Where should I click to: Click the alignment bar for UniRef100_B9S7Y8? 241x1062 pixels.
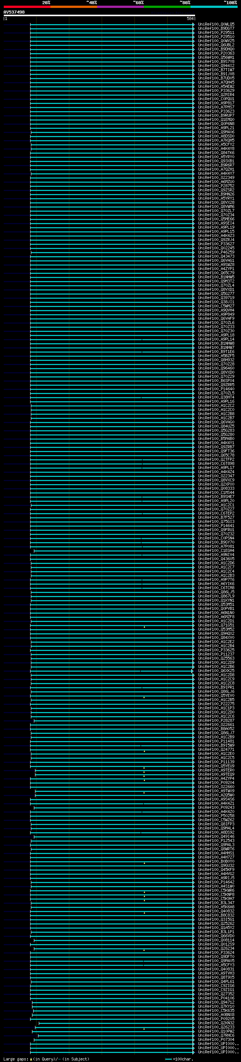coord(112,61)
